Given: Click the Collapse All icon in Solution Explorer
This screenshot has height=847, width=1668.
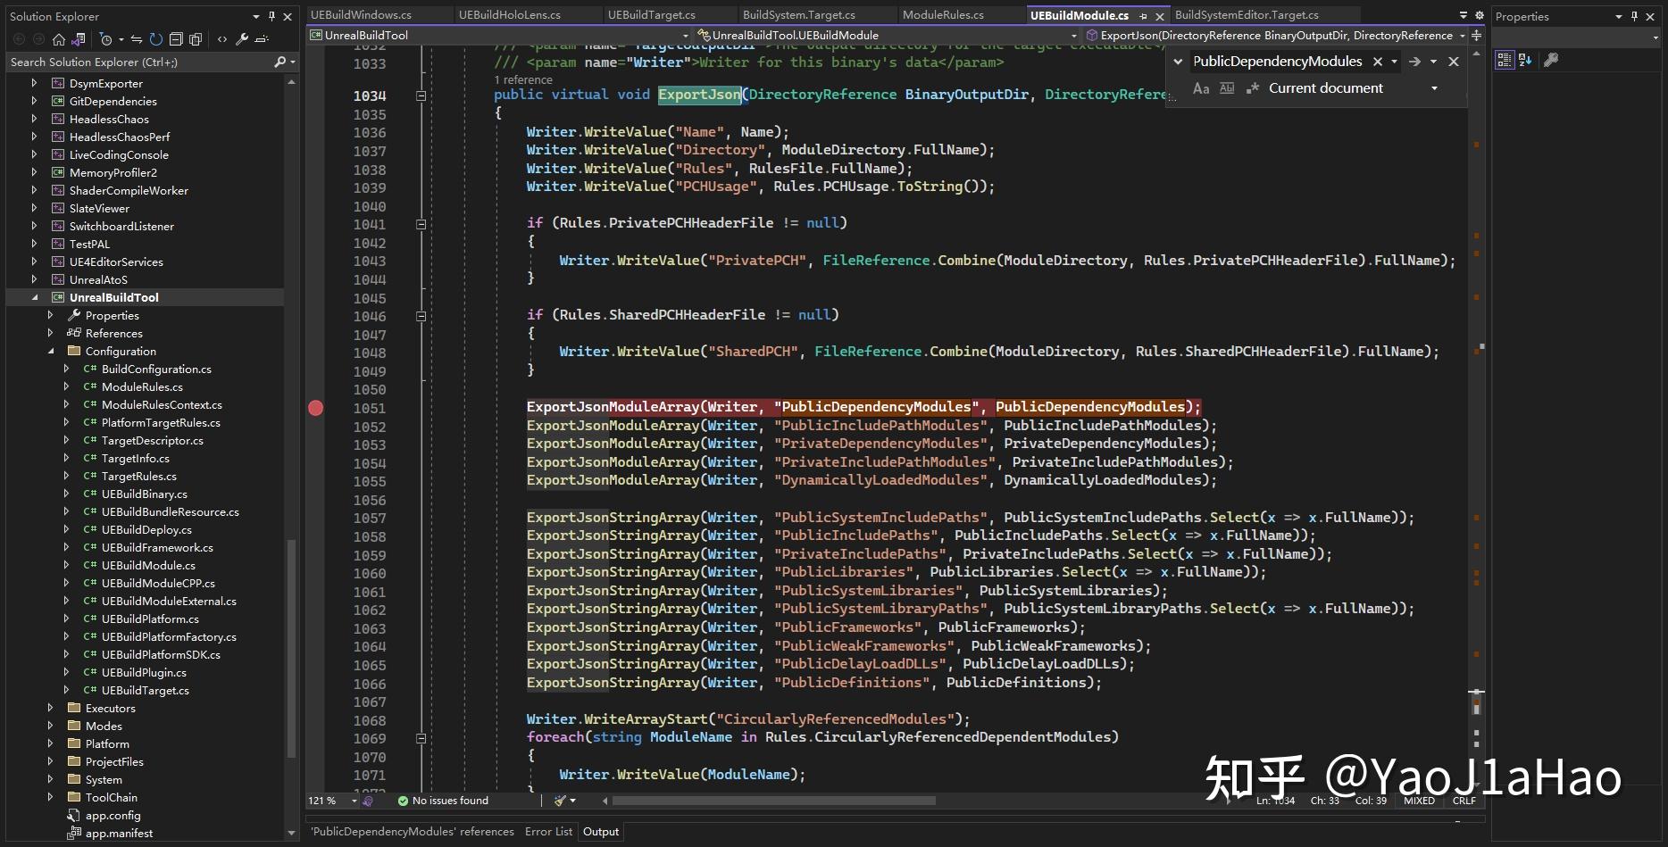Looking at the screenshot, I should [176, 39].
